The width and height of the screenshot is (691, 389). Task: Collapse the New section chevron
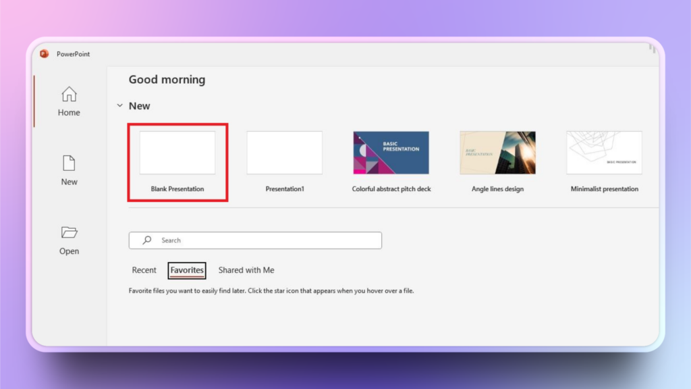tap(120, 105)
